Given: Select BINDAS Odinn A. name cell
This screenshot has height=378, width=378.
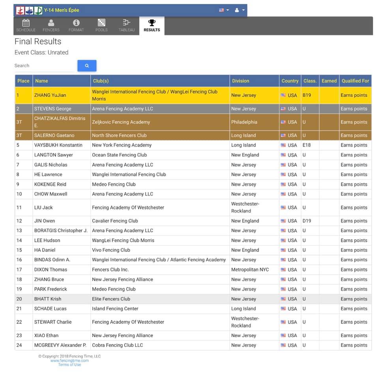Looking at the screenshot, I should tap(62, 260).
